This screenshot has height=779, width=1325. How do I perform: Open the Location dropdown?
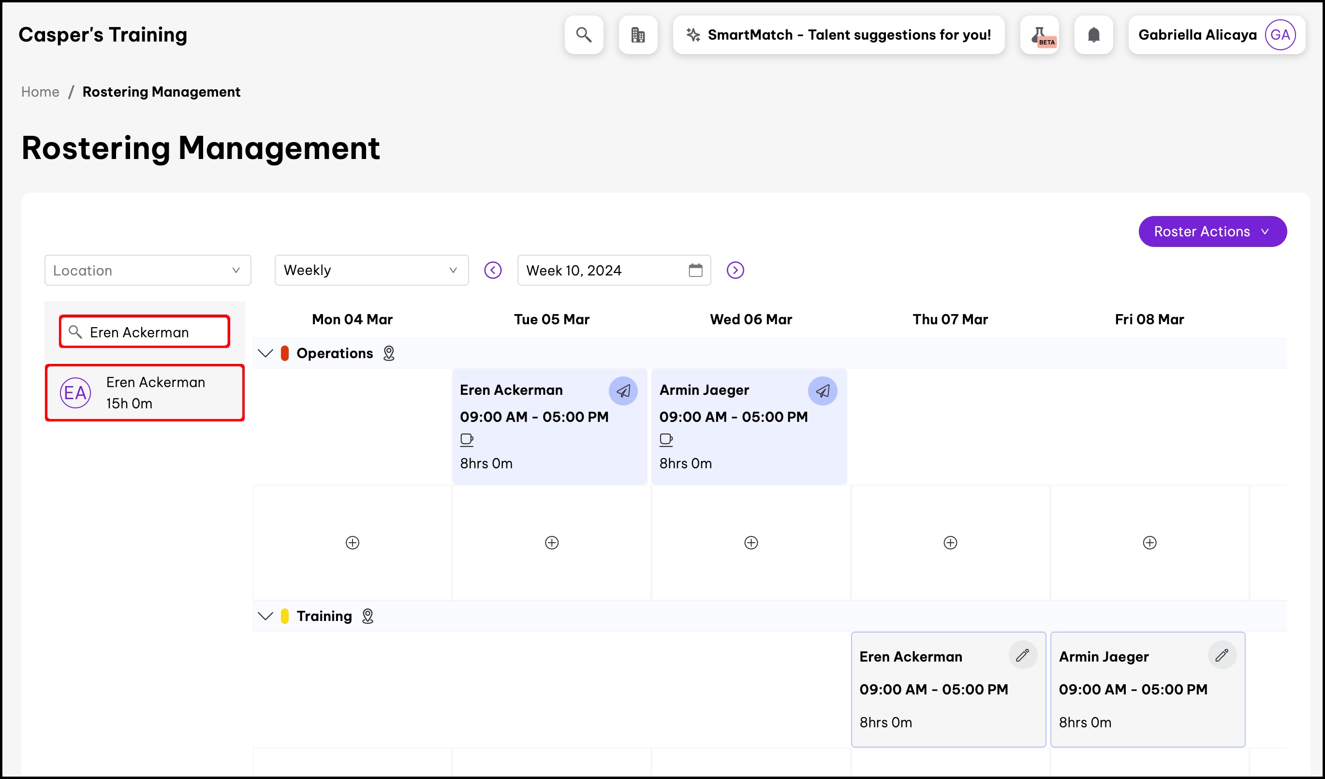click(x=147, y=271)
